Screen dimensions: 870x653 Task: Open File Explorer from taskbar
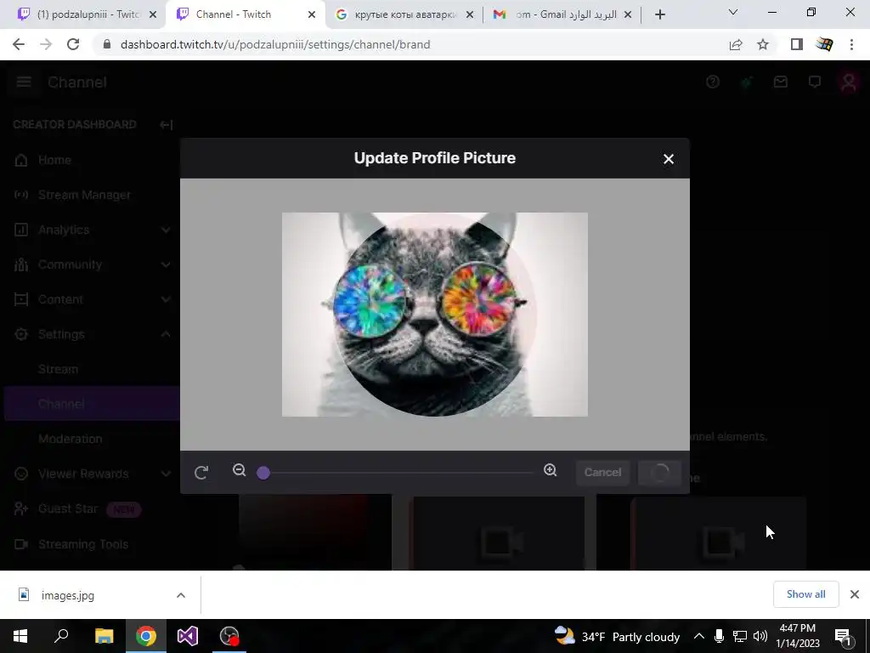(x=104, y=636)
